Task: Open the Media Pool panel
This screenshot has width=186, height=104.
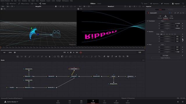Action: (x=11, y=4)
